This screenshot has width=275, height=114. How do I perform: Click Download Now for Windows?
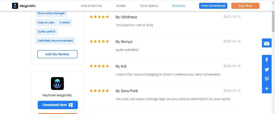tap(58, 105)
